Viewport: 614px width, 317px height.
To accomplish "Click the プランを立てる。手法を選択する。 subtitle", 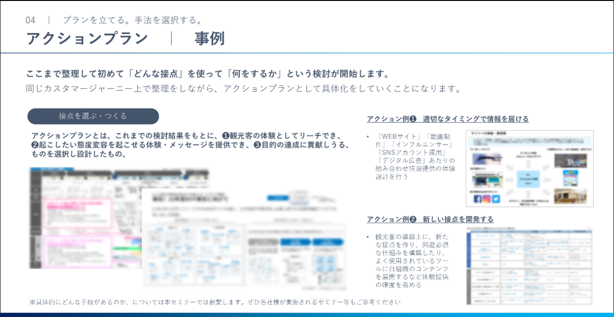I will tap(133, 20).
